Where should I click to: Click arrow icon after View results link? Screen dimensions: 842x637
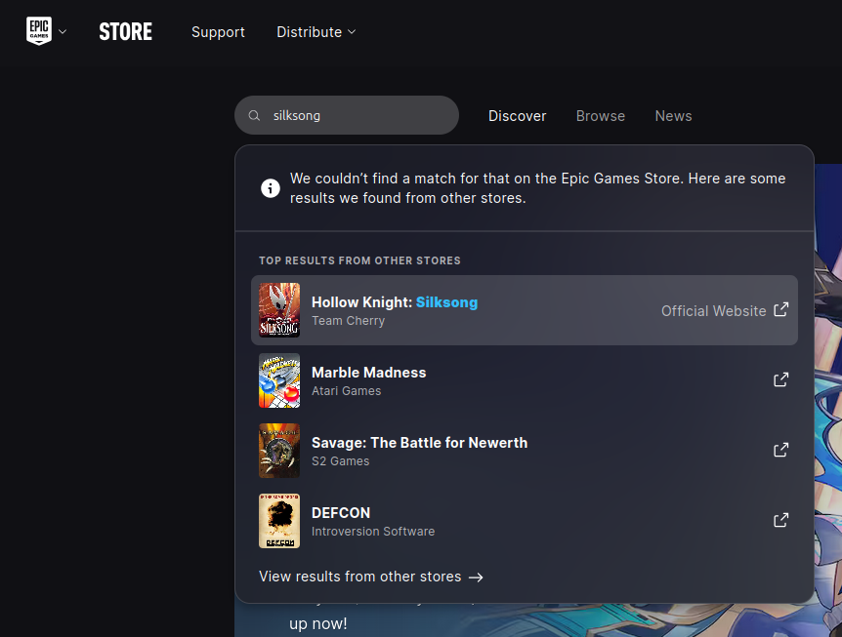coord(476,577)
